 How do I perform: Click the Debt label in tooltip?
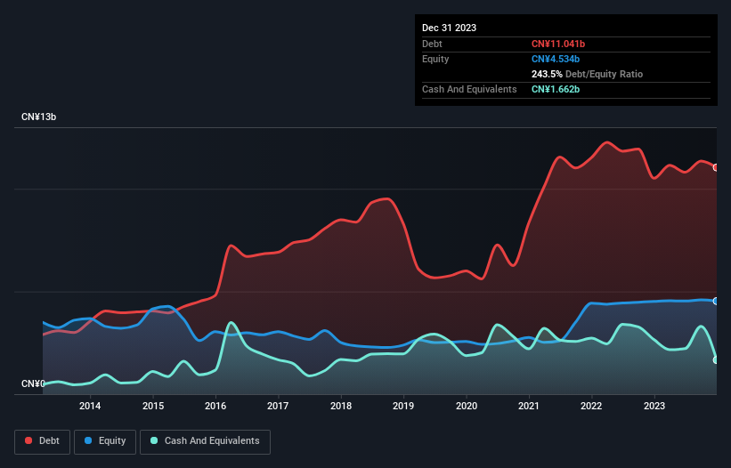tap(432, 44)
